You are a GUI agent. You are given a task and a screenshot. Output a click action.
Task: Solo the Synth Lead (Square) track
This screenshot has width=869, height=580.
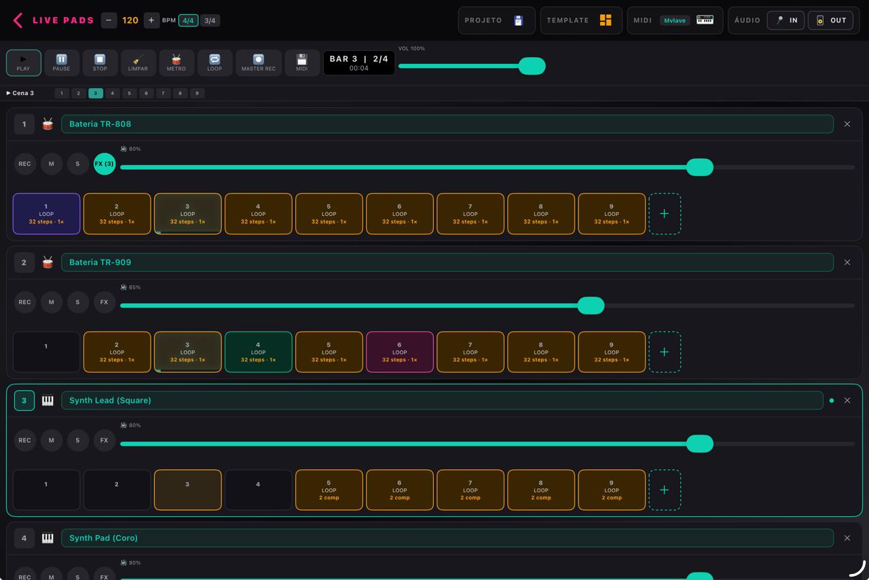[x=77, y=440]
